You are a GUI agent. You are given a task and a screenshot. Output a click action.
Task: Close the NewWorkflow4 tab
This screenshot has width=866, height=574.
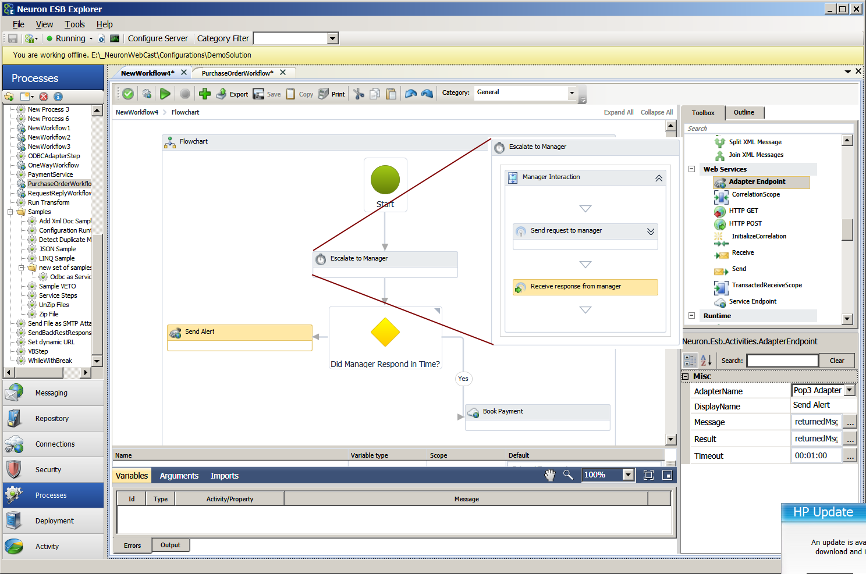pos(184,73)
